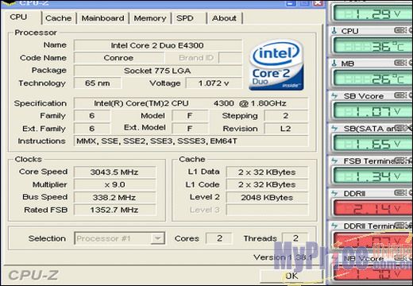Click the Level 2 value 2048 KBytes
The image size is (413, 286).
click(x=267, y=197)
